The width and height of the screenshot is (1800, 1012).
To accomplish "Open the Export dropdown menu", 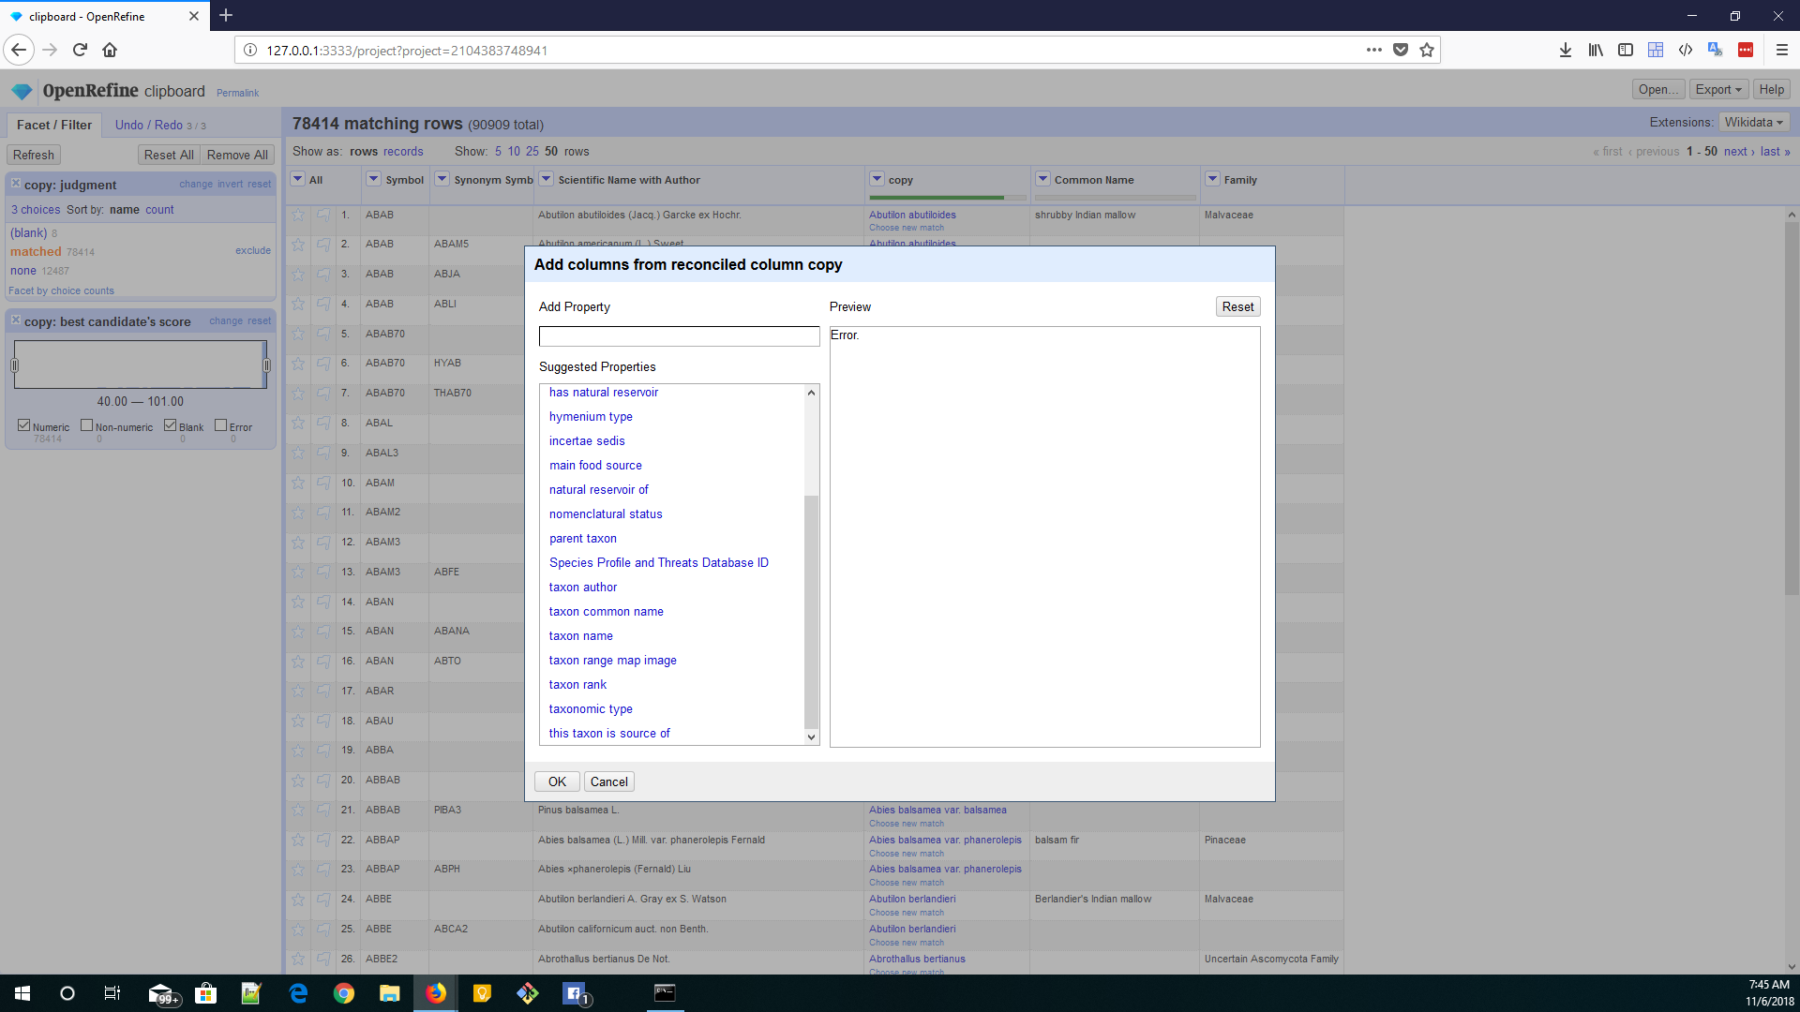I will 1718,90.
